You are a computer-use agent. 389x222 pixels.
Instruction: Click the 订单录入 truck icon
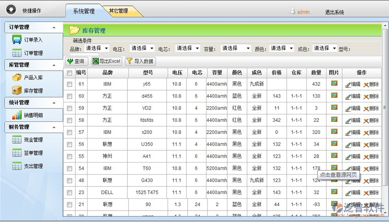(17, 40)
